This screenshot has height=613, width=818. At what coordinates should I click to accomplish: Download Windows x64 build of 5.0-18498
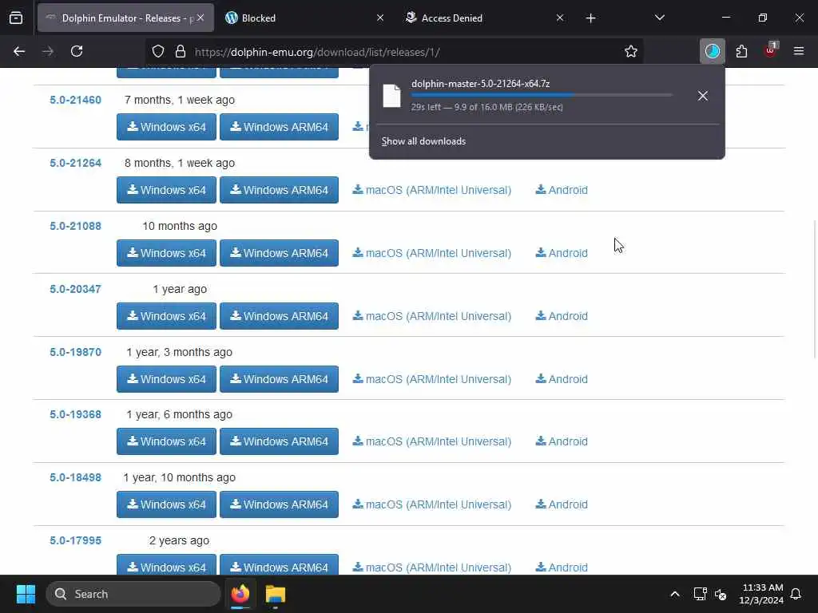coord(166,504)
